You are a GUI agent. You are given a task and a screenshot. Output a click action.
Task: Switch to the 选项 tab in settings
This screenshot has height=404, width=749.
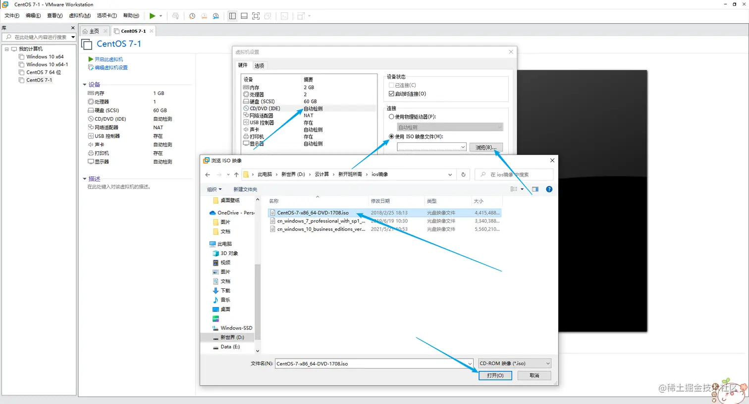260,65
